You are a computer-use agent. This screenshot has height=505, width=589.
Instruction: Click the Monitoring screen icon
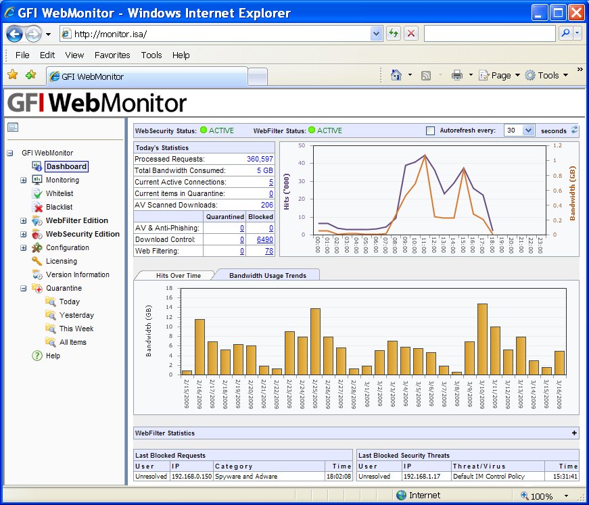pos(37,180)
